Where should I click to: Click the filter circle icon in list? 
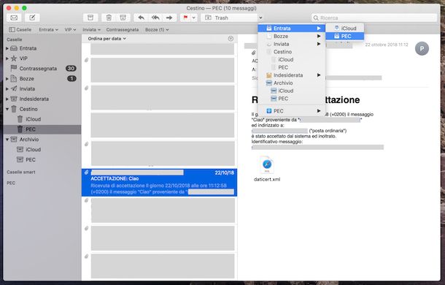pyautogui.click(x=231, y=39)
